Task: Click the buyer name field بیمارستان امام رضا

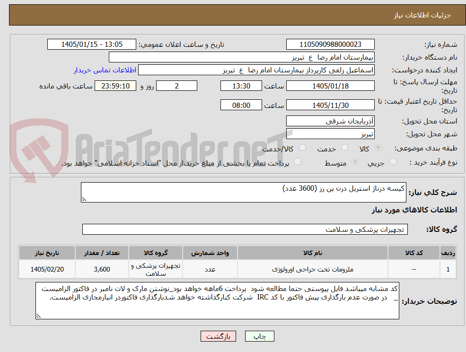Action: point(241,57)
